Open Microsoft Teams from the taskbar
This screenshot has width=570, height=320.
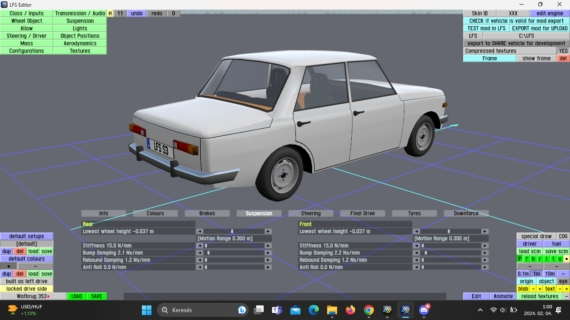277,310
